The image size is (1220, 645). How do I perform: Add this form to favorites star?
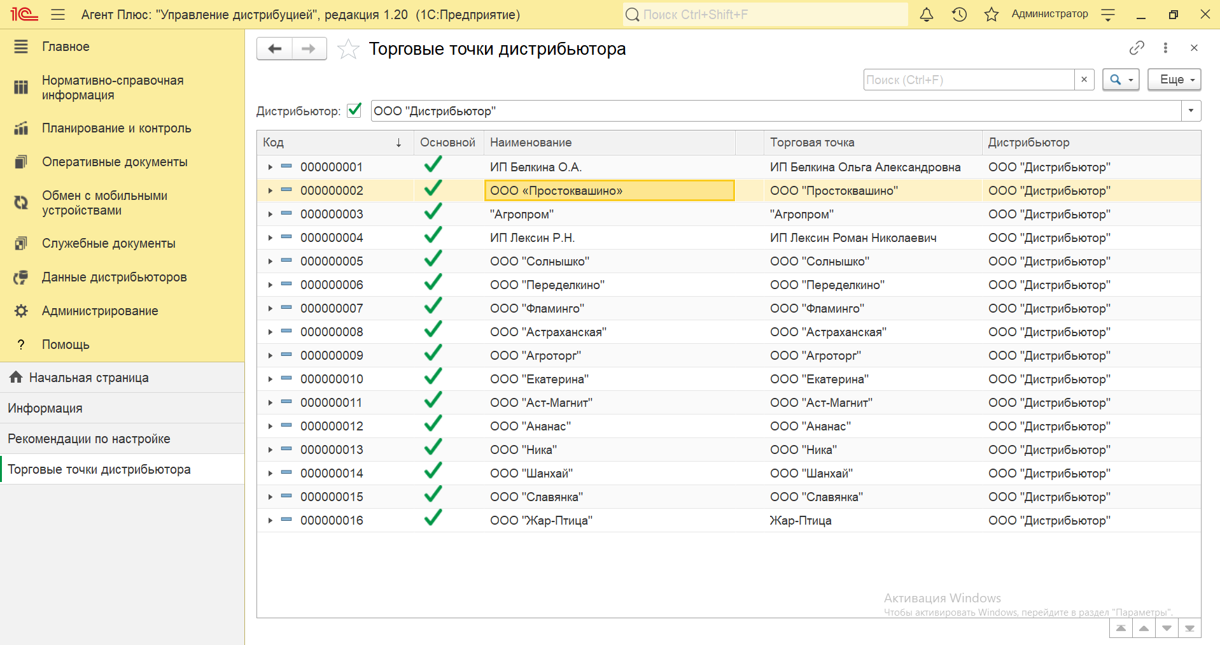click(x=348, y=48)
